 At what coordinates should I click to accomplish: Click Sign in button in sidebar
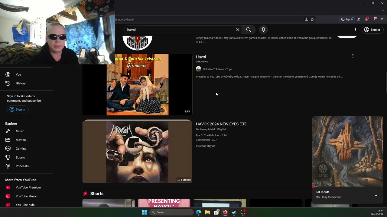click(x=17, y=109)
